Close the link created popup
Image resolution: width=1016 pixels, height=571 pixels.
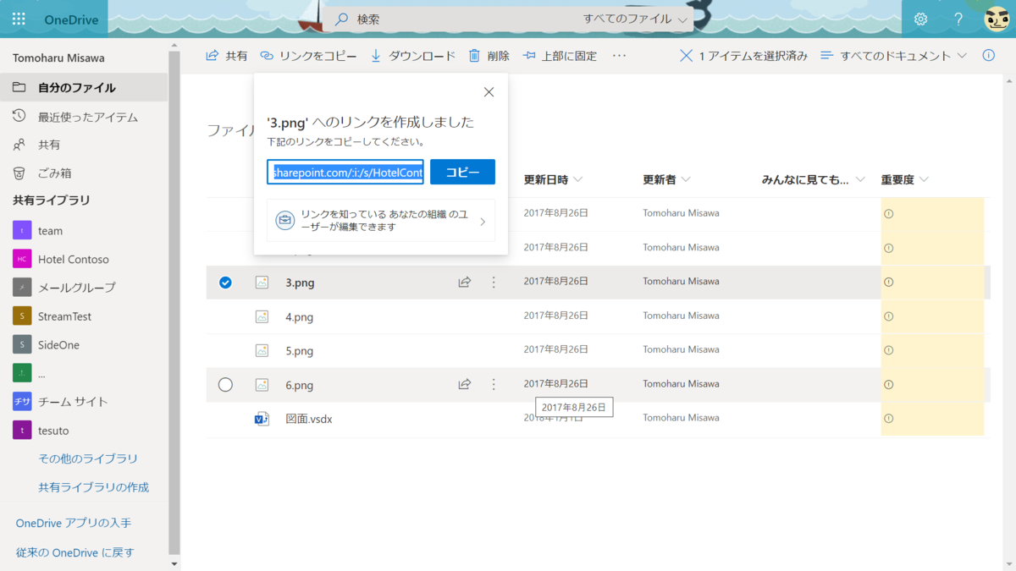pyautogui.click(x=489, y=92)
